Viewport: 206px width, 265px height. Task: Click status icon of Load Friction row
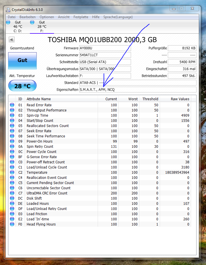[12, 214]
